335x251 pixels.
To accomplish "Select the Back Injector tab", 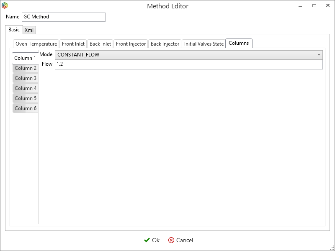I will pyautogui.click(x=165, y=44).
